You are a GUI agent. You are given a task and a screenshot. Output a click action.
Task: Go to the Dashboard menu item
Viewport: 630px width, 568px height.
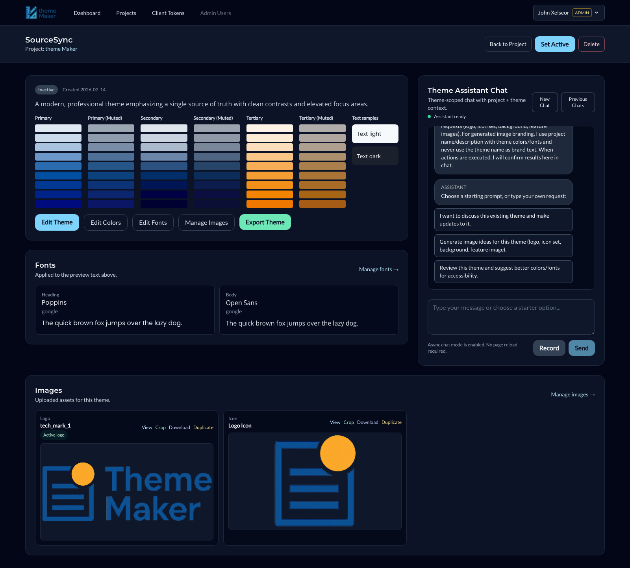point(87,13)
